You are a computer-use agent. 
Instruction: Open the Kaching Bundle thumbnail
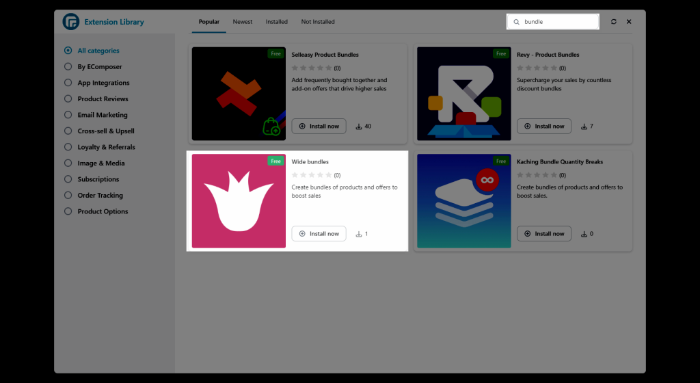click(464, 201)
